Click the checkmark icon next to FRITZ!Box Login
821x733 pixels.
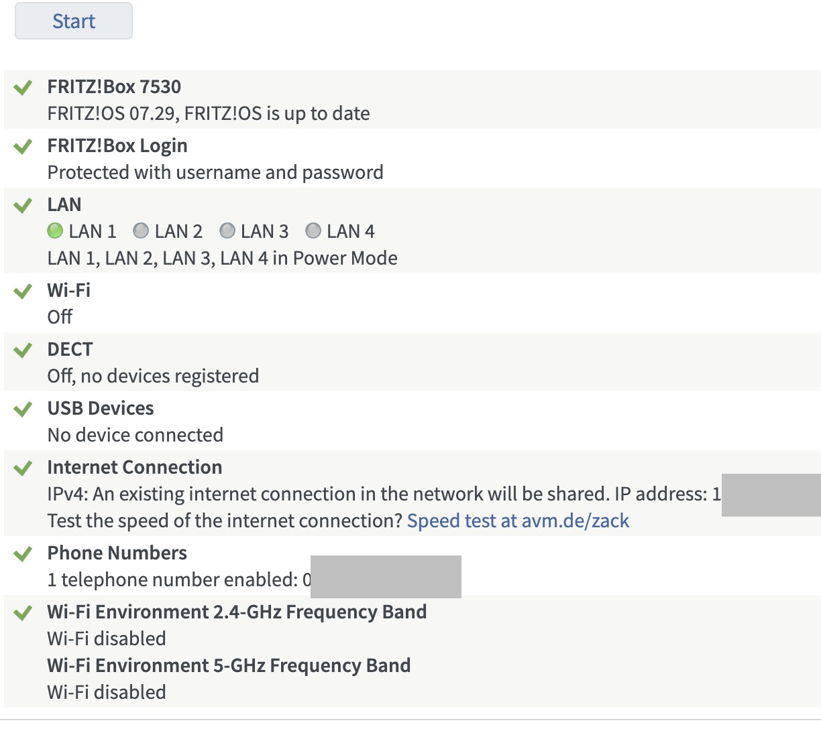click(23, 146)
